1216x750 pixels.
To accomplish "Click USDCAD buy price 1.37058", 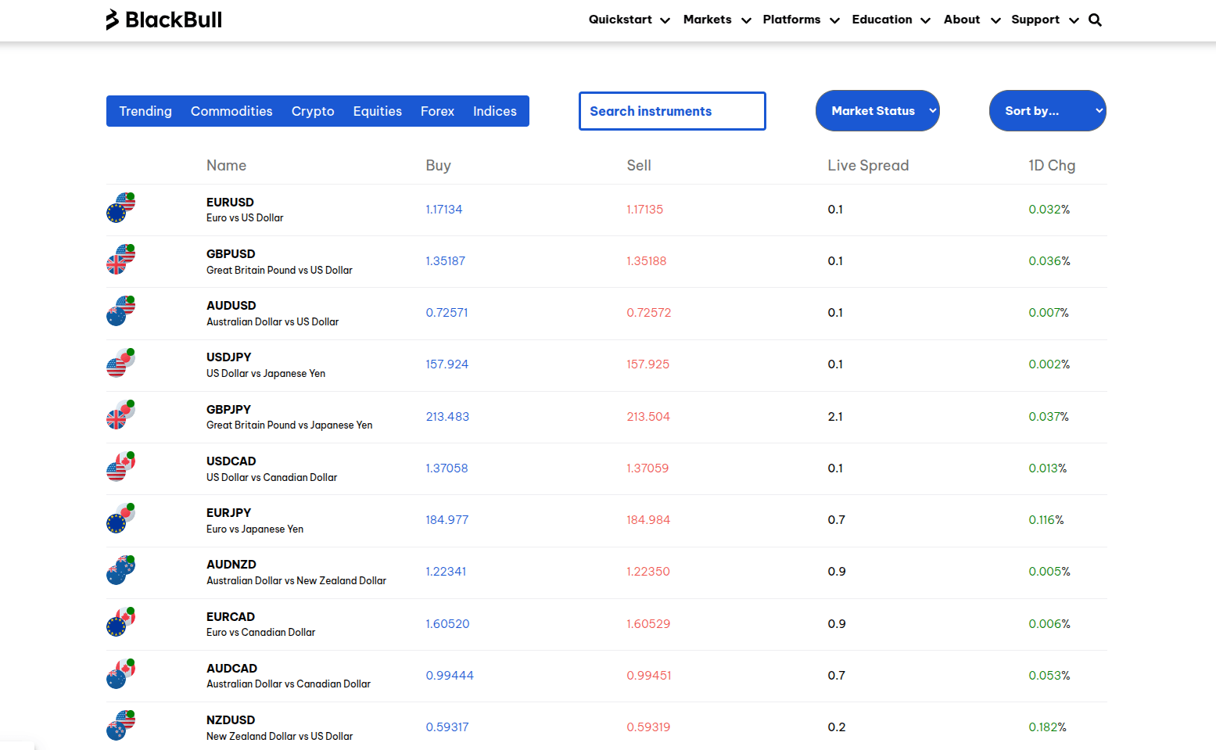I will (447, 468).
